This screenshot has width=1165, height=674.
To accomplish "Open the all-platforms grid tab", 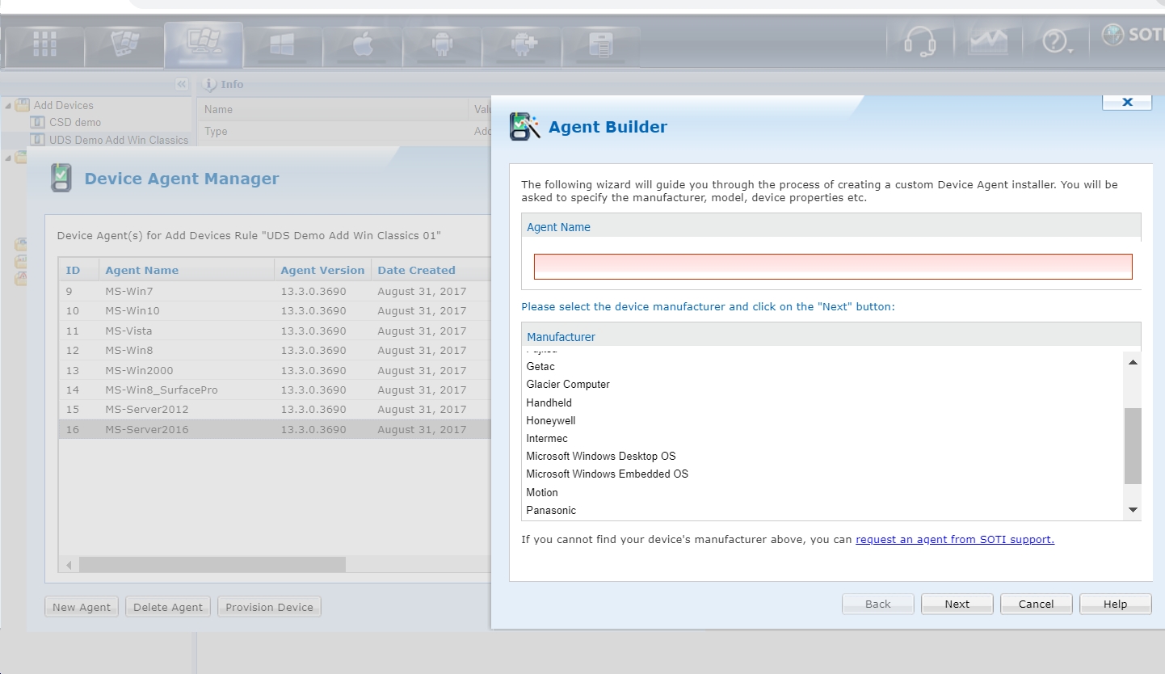I will tap(44, 45).
